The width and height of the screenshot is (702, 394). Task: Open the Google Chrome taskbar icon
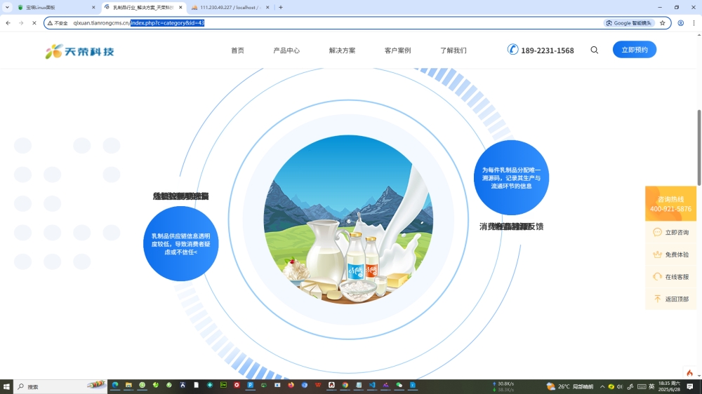pos(345,385)
